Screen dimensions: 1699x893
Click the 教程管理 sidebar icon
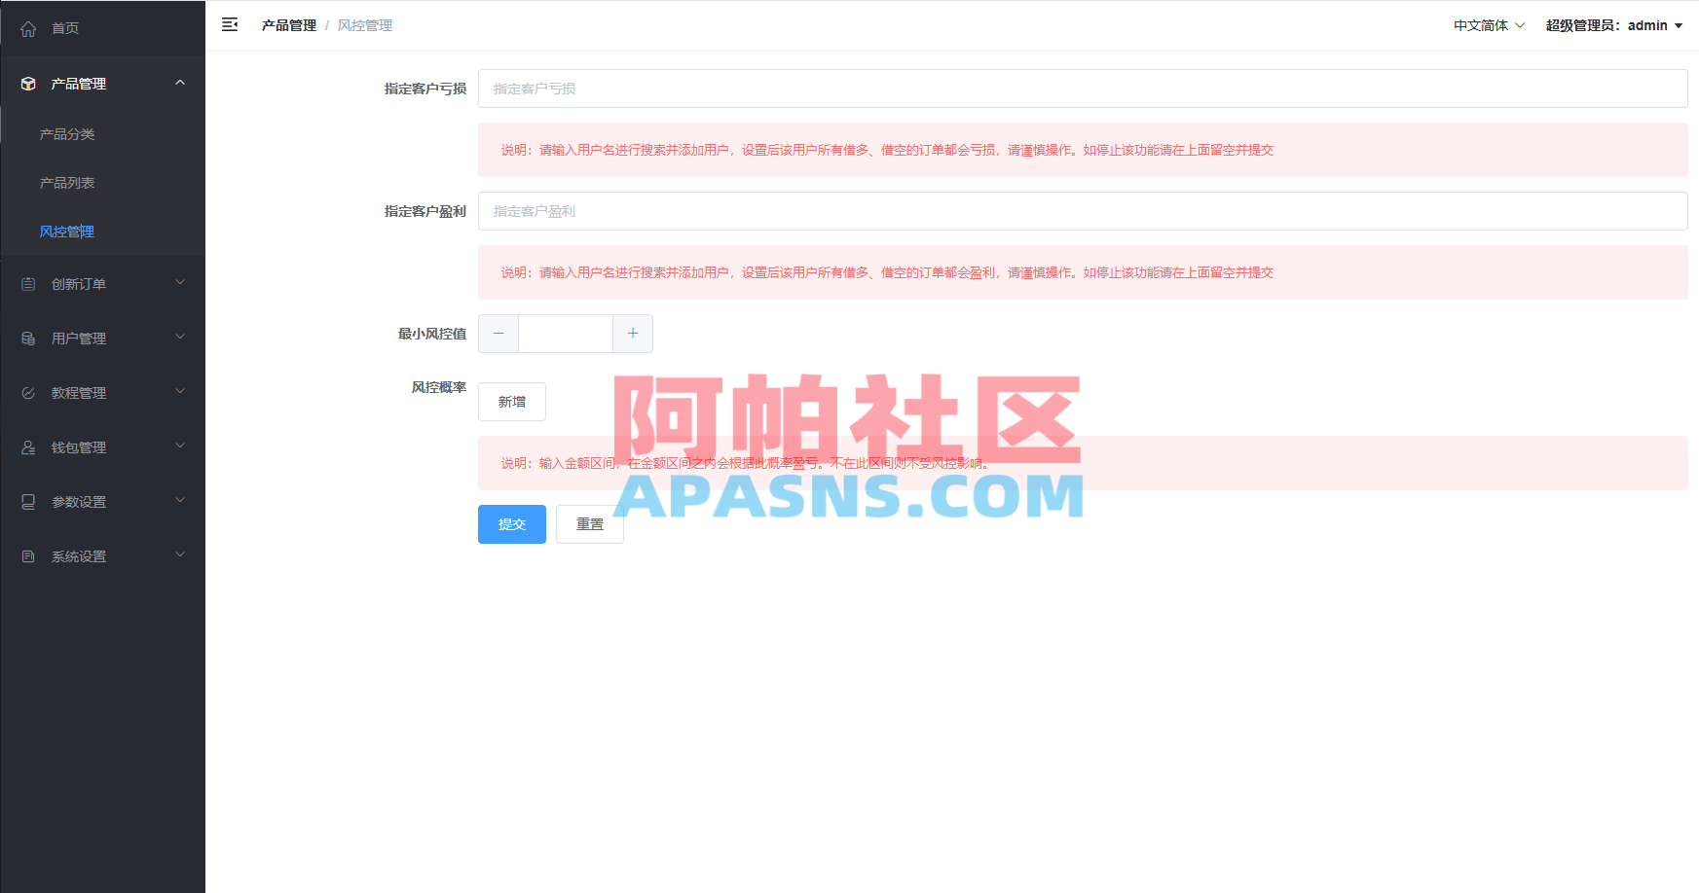point(28,393)
